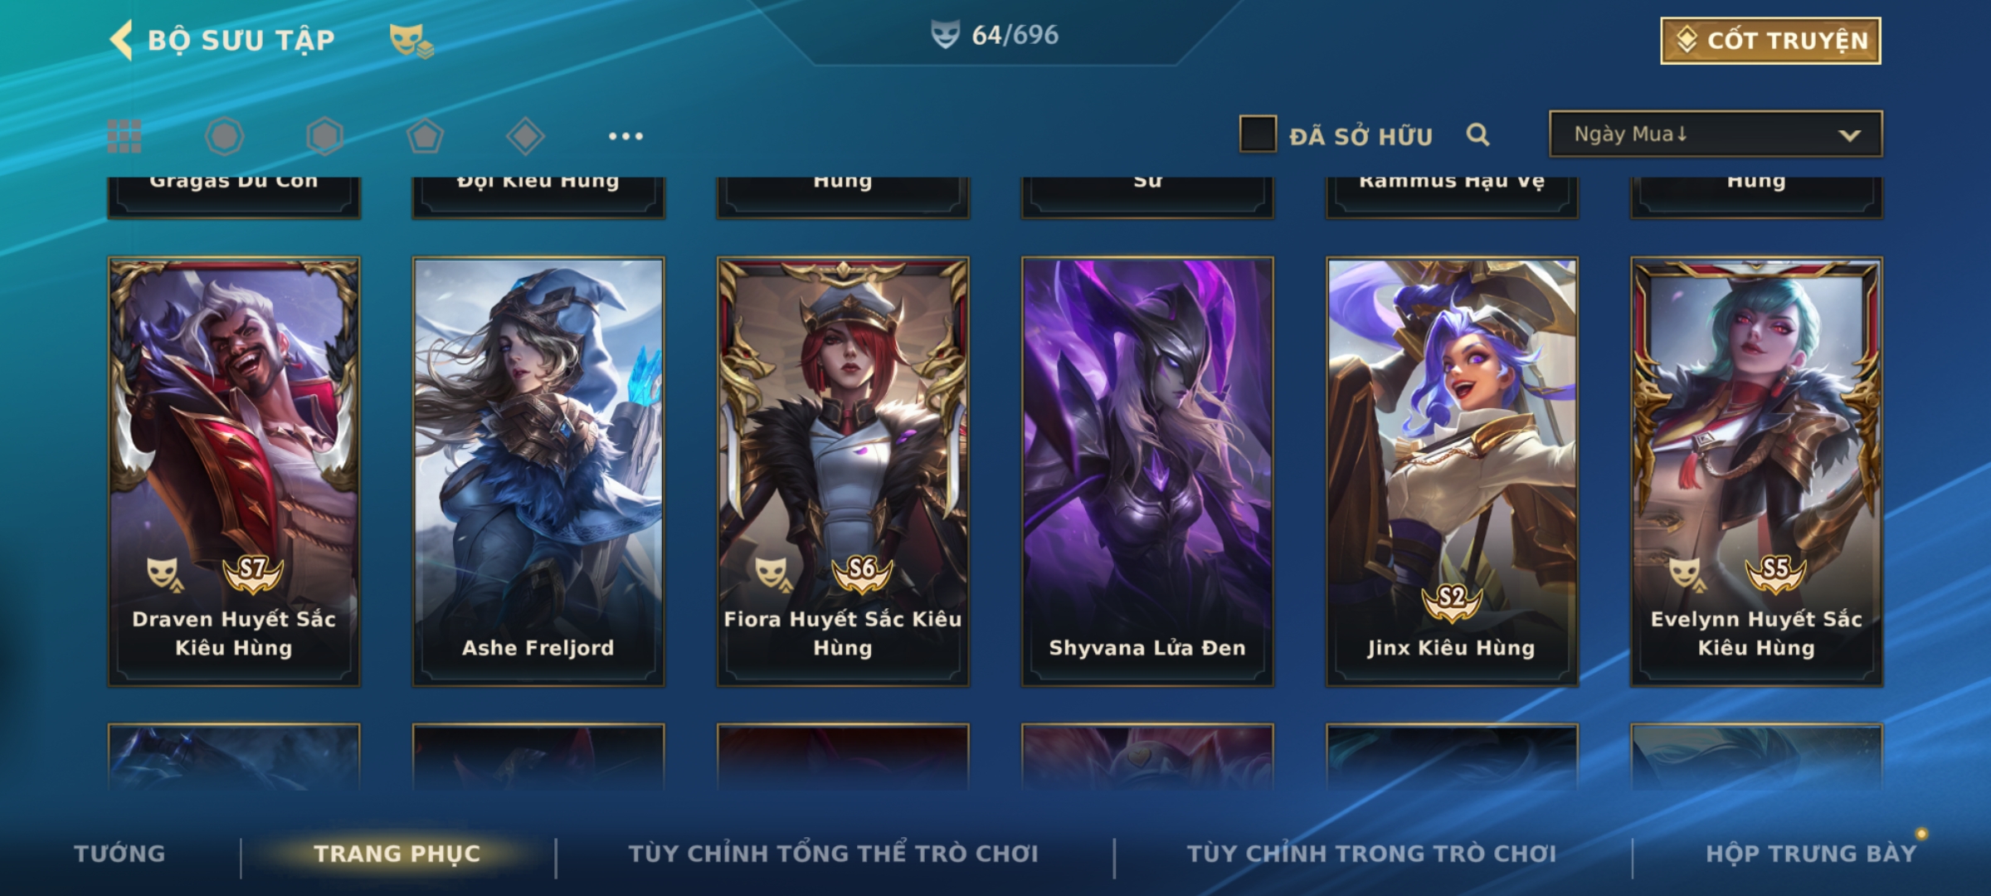Go back using Bộ Sưu Tập arrow
Image resolution: width=1991 pixels, height=896 pixels.
pyautogui.click(x=121, y=40)
